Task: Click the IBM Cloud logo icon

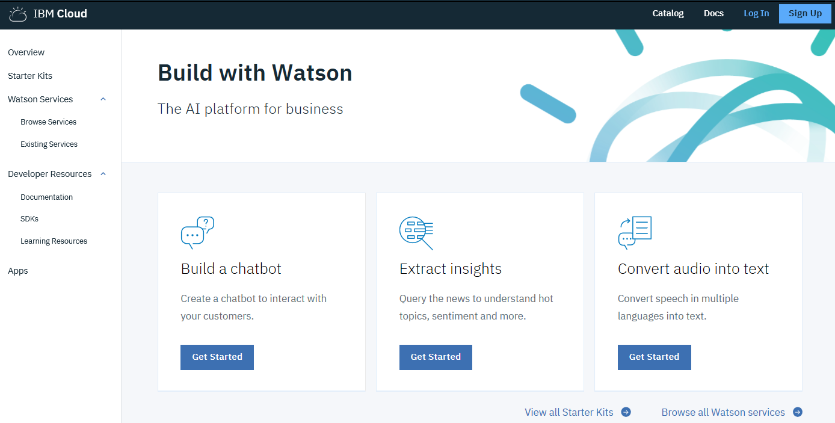Action: pos(18,14)
